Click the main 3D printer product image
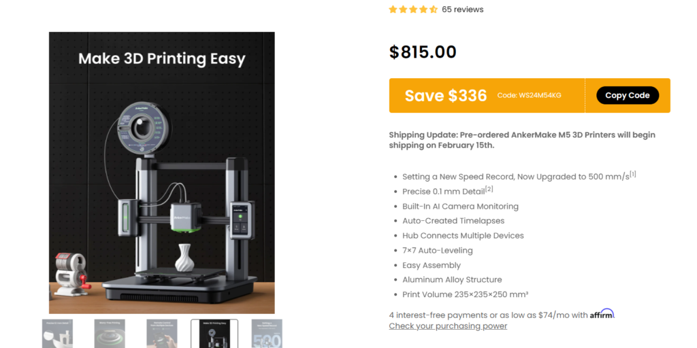697x348 pixels. click(x=162, y=173)
